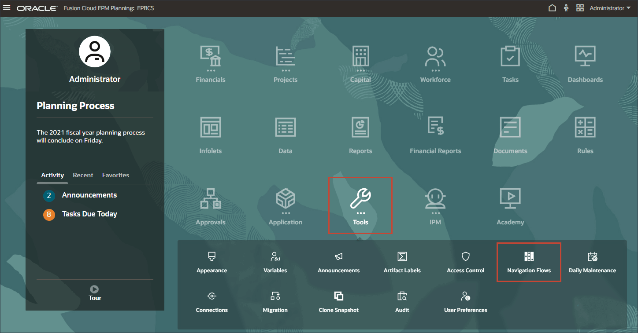Open Navigation Flows in Tools
The width and height of the screenshot is (638, 333).
click(x=529, y=262)
